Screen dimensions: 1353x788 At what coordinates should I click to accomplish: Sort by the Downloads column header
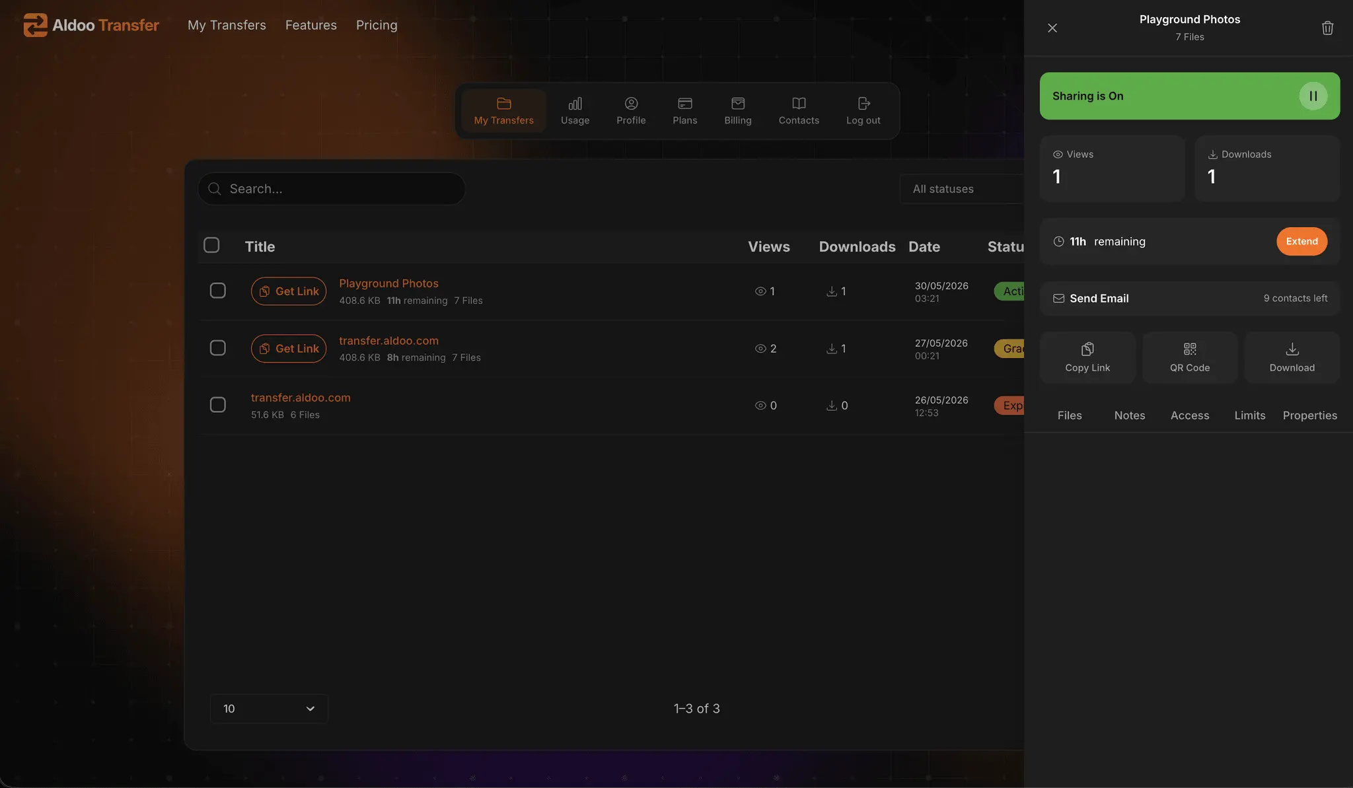[857, 246]
